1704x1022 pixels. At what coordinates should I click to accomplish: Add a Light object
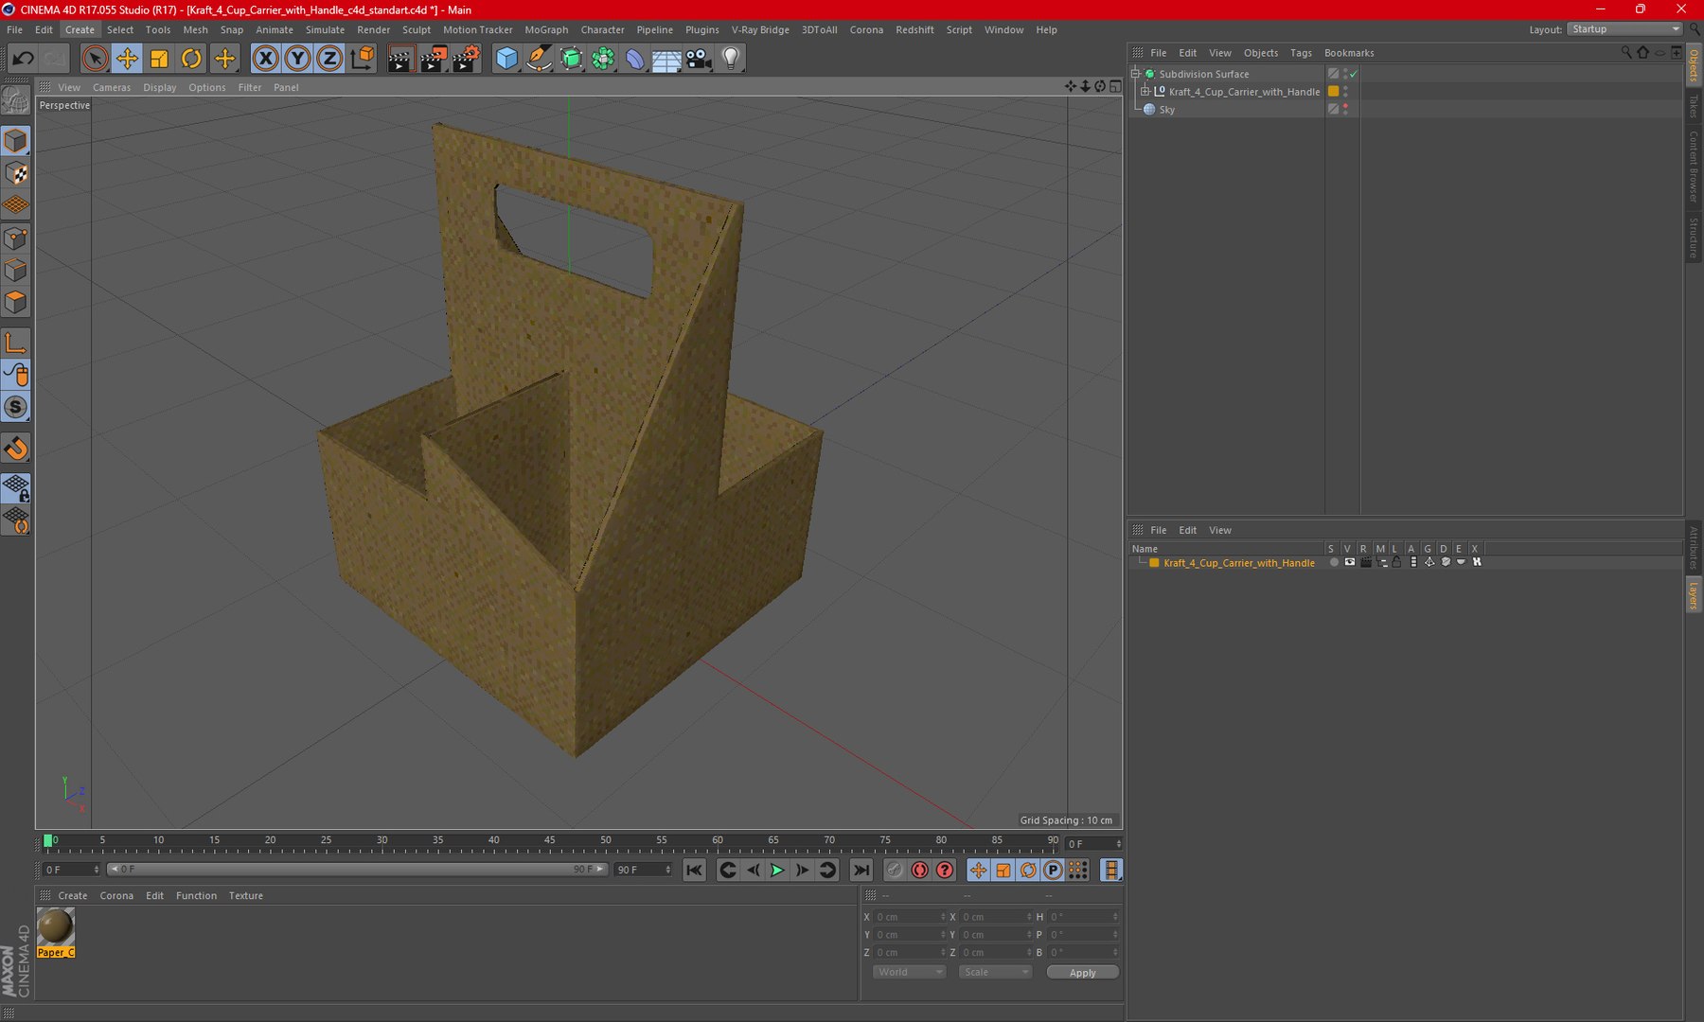click(x=731, y=59)
